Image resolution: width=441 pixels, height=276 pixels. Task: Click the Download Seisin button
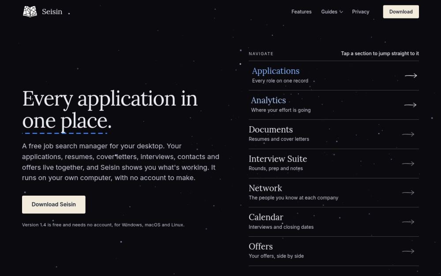[x=54, y=204]
